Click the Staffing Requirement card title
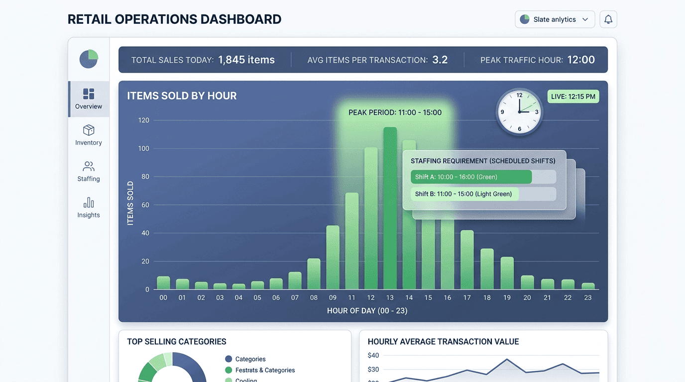Viewport: 685px width, 382px height. coord(483,161)
